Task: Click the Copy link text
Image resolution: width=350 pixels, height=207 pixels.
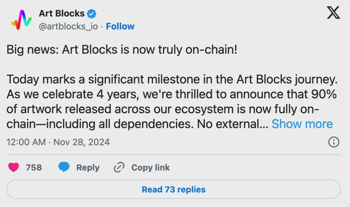Action: 150,167
